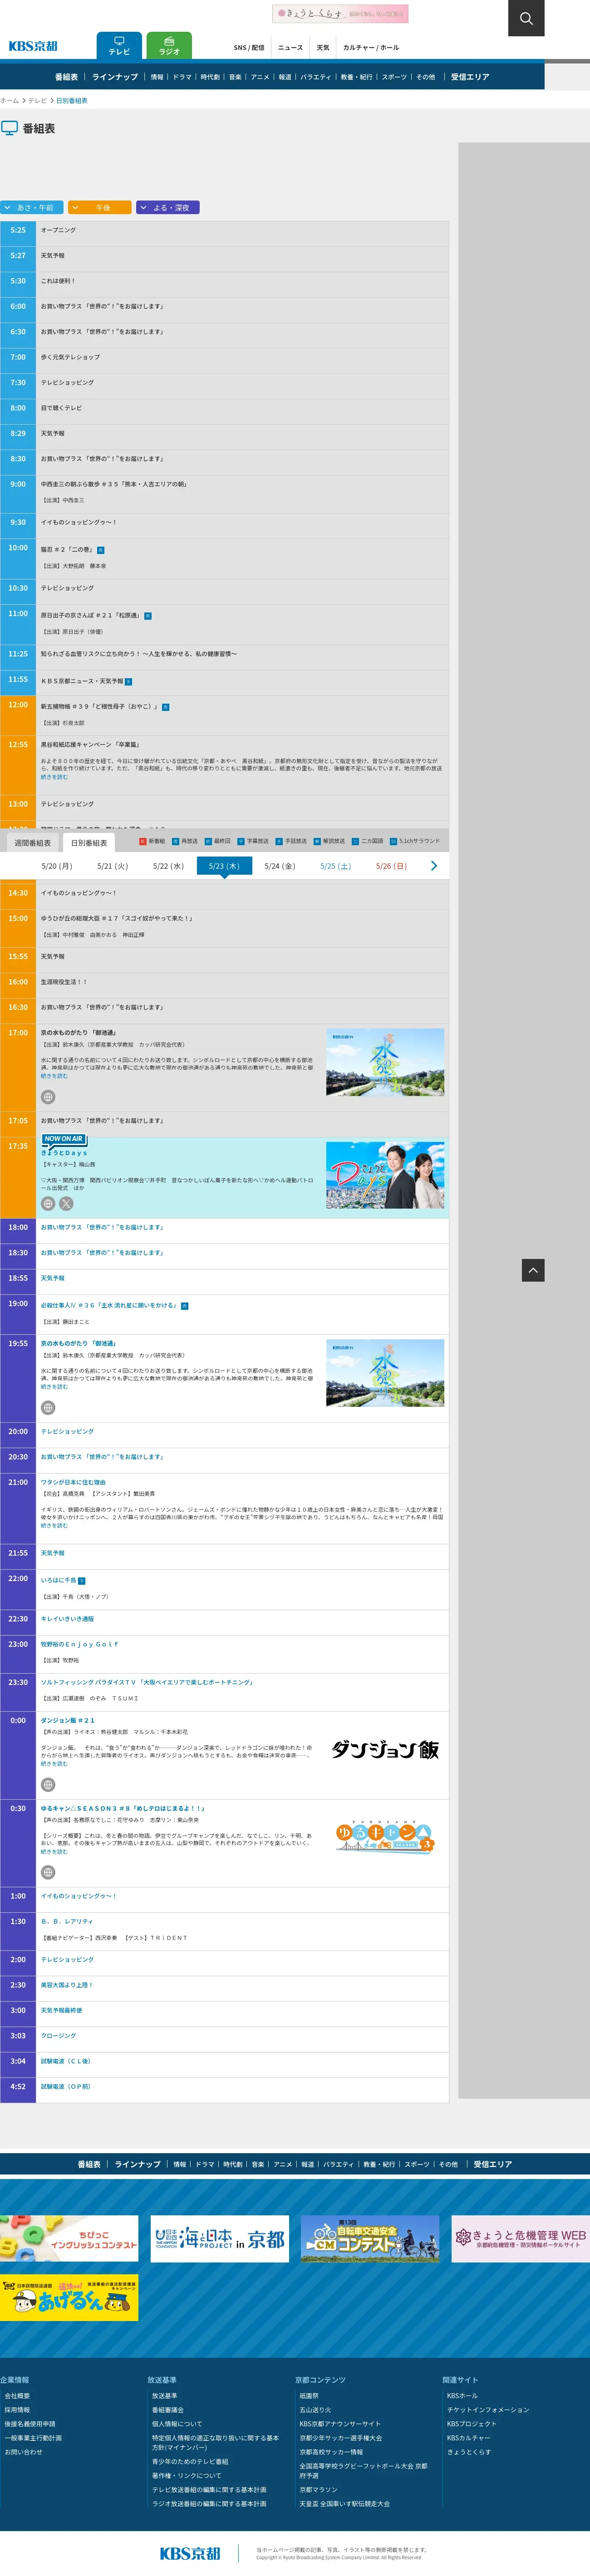Open the ダンジョン飯 logo image
590x2576 pixels.
point(385,1750)
